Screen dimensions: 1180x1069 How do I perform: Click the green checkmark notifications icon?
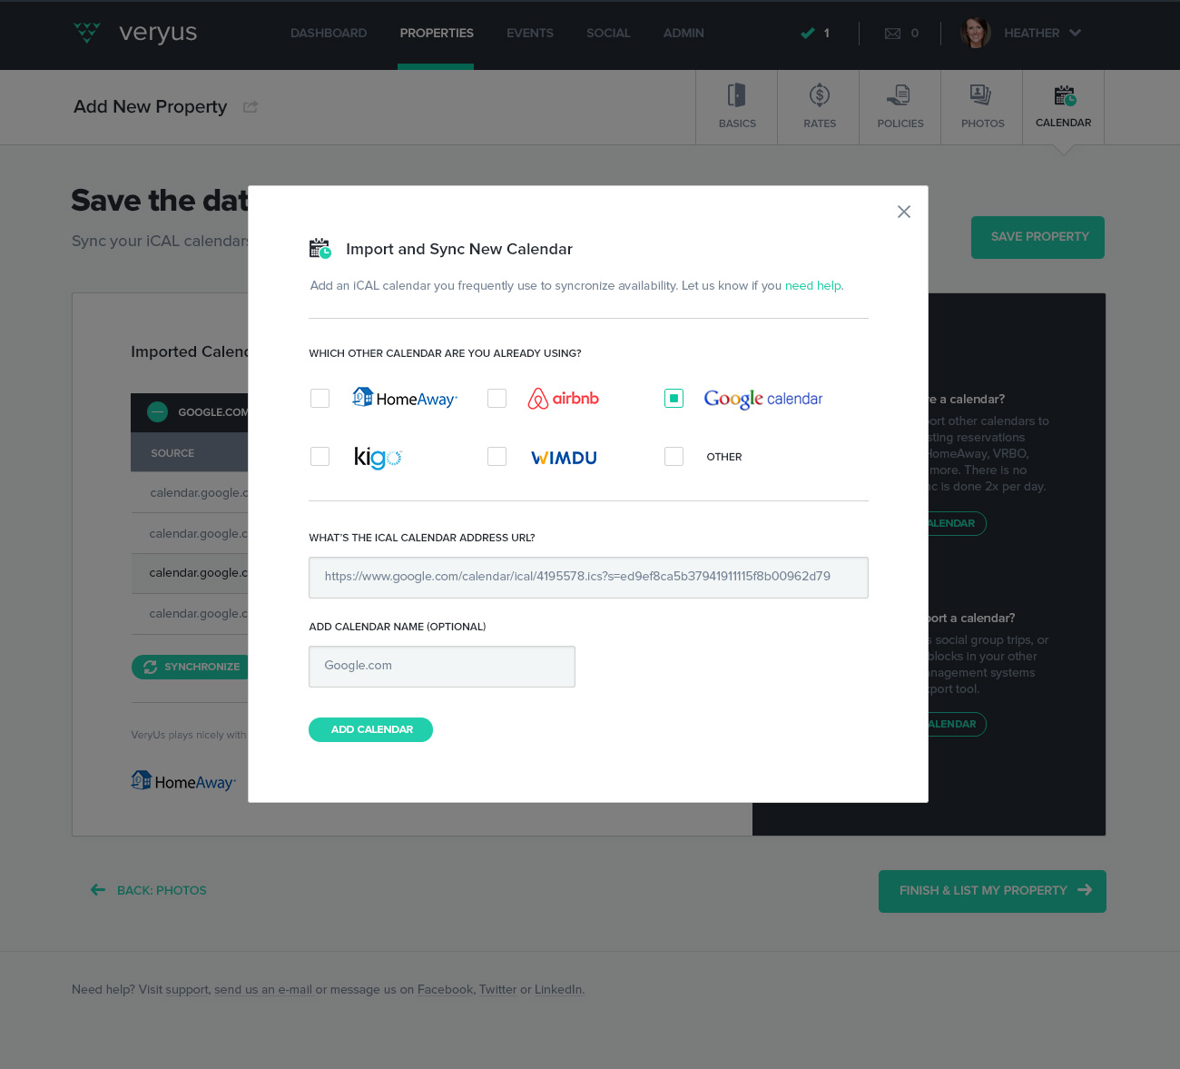(807, 34)
